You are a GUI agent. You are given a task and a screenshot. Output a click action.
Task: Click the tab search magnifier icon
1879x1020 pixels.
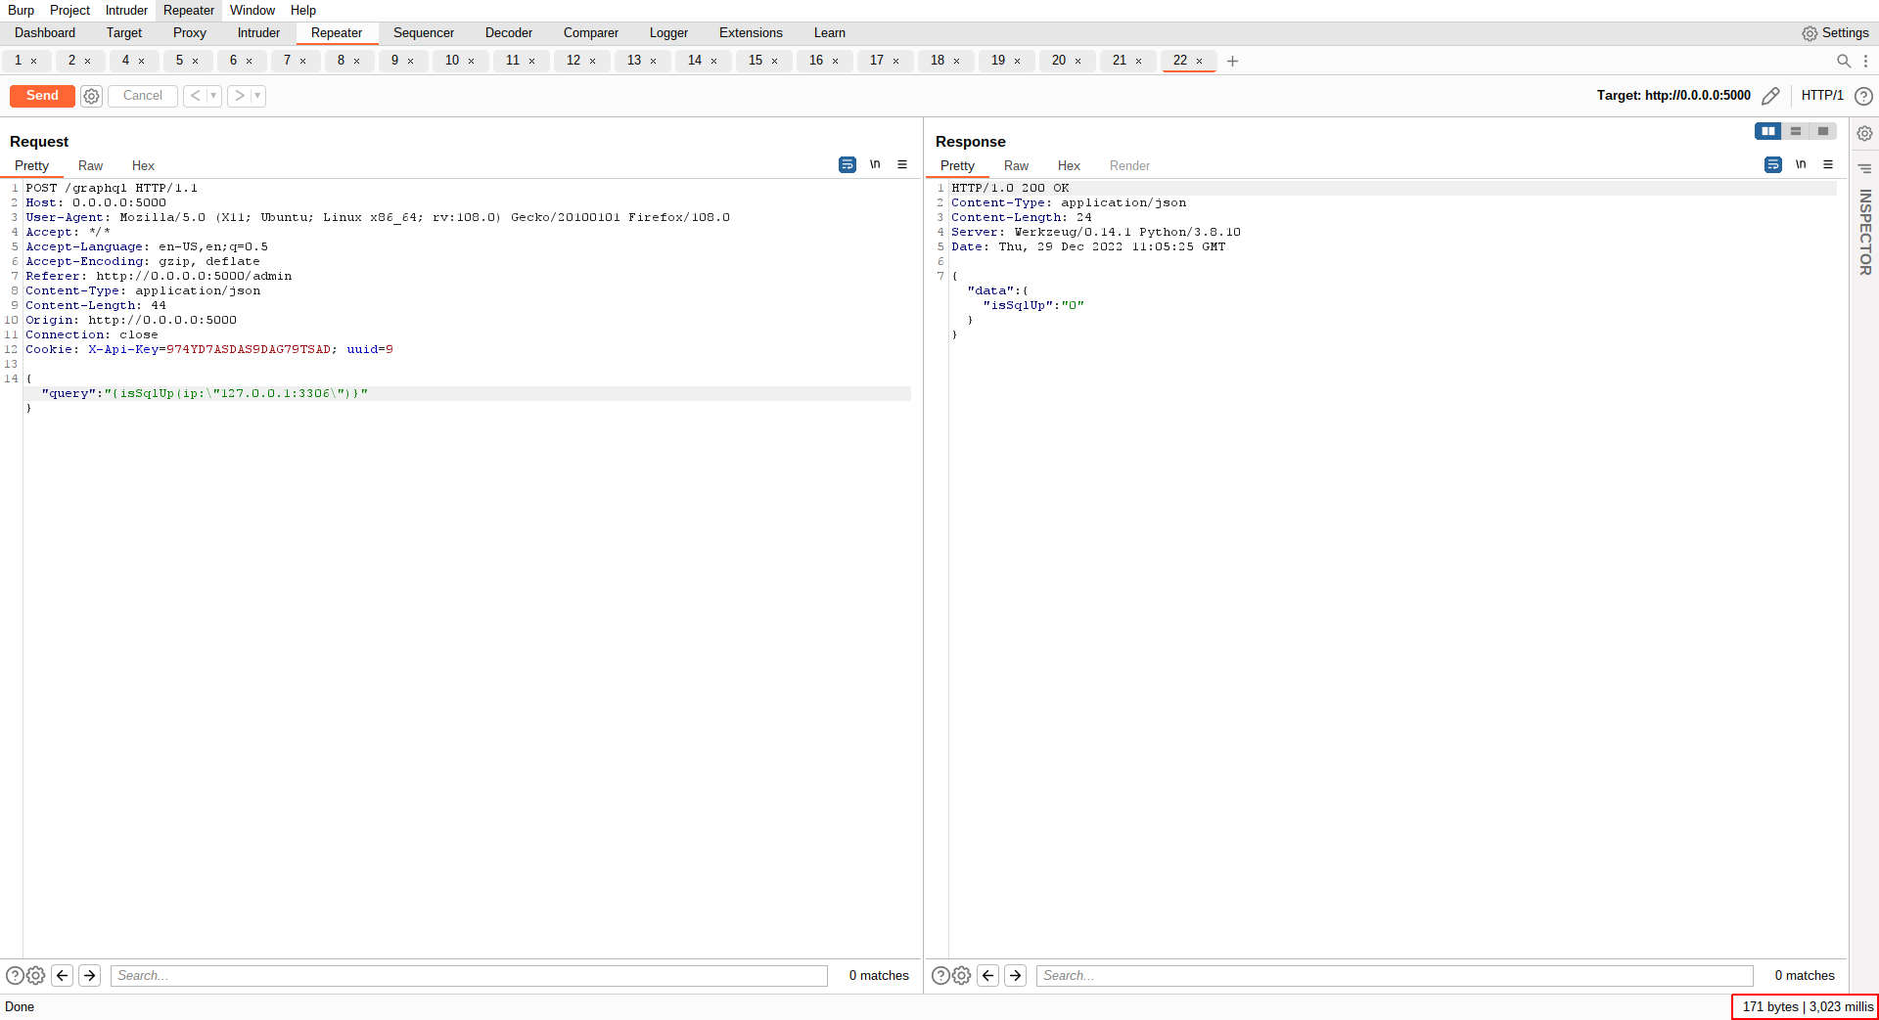[1843, 61]
